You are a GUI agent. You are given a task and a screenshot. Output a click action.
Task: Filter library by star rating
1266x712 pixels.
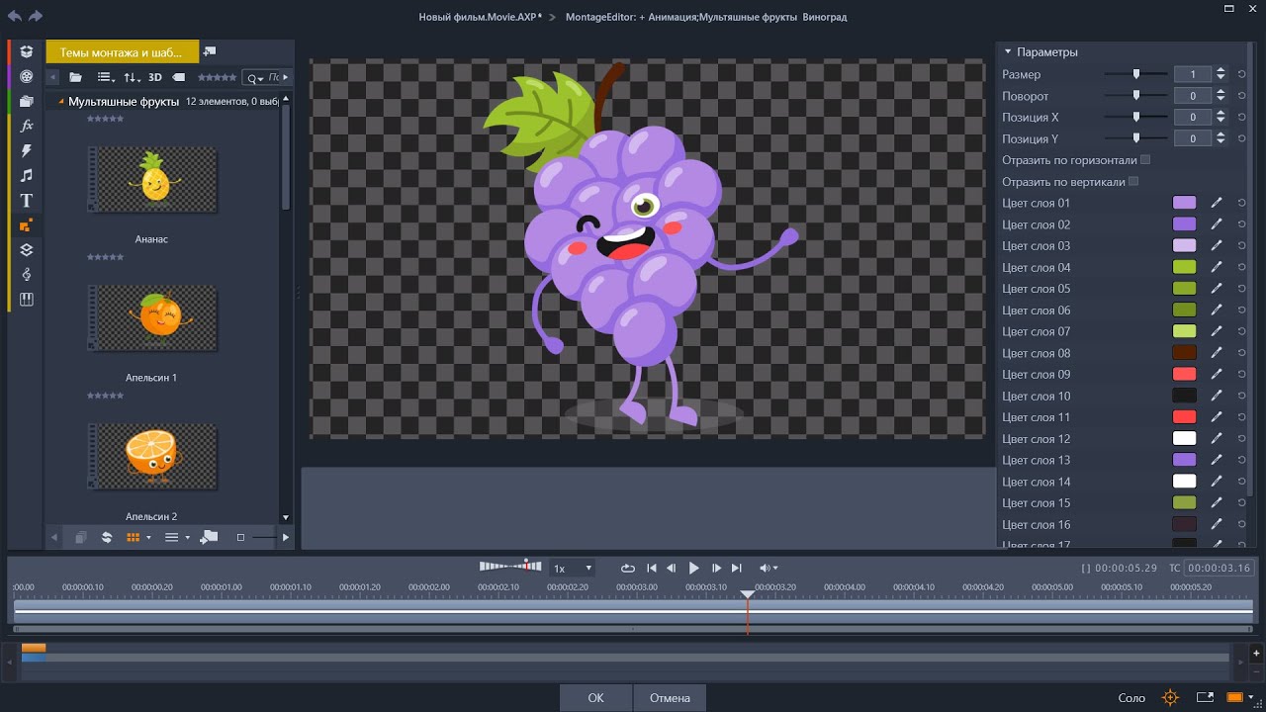tap(217, 77)
